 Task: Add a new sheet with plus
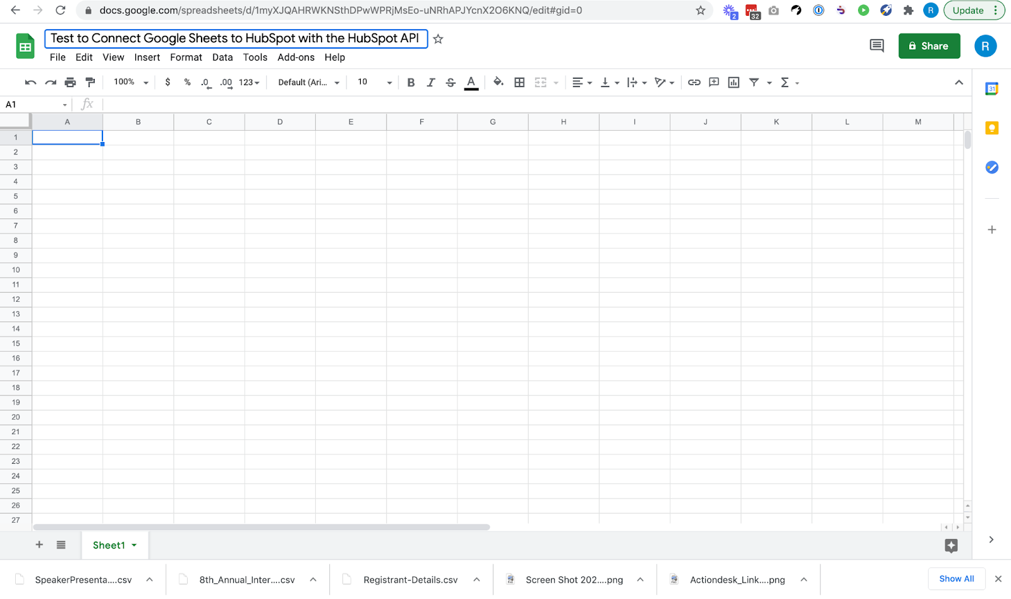point(39,545)
